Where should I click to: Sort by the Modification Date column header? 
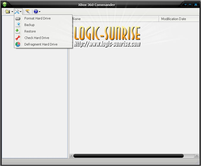[179, 19]
